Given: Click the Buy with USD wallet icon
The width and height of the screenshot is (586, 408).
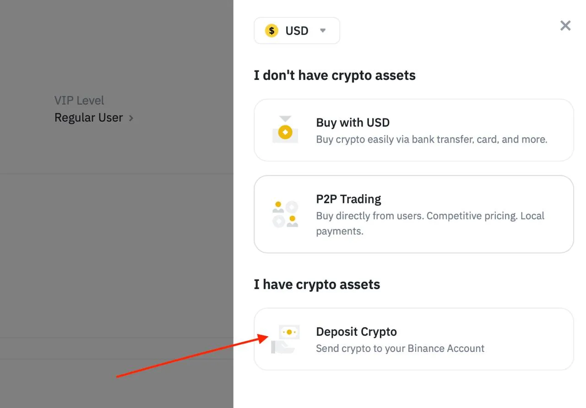Looking at the screenshot, I should coord(285,130).
